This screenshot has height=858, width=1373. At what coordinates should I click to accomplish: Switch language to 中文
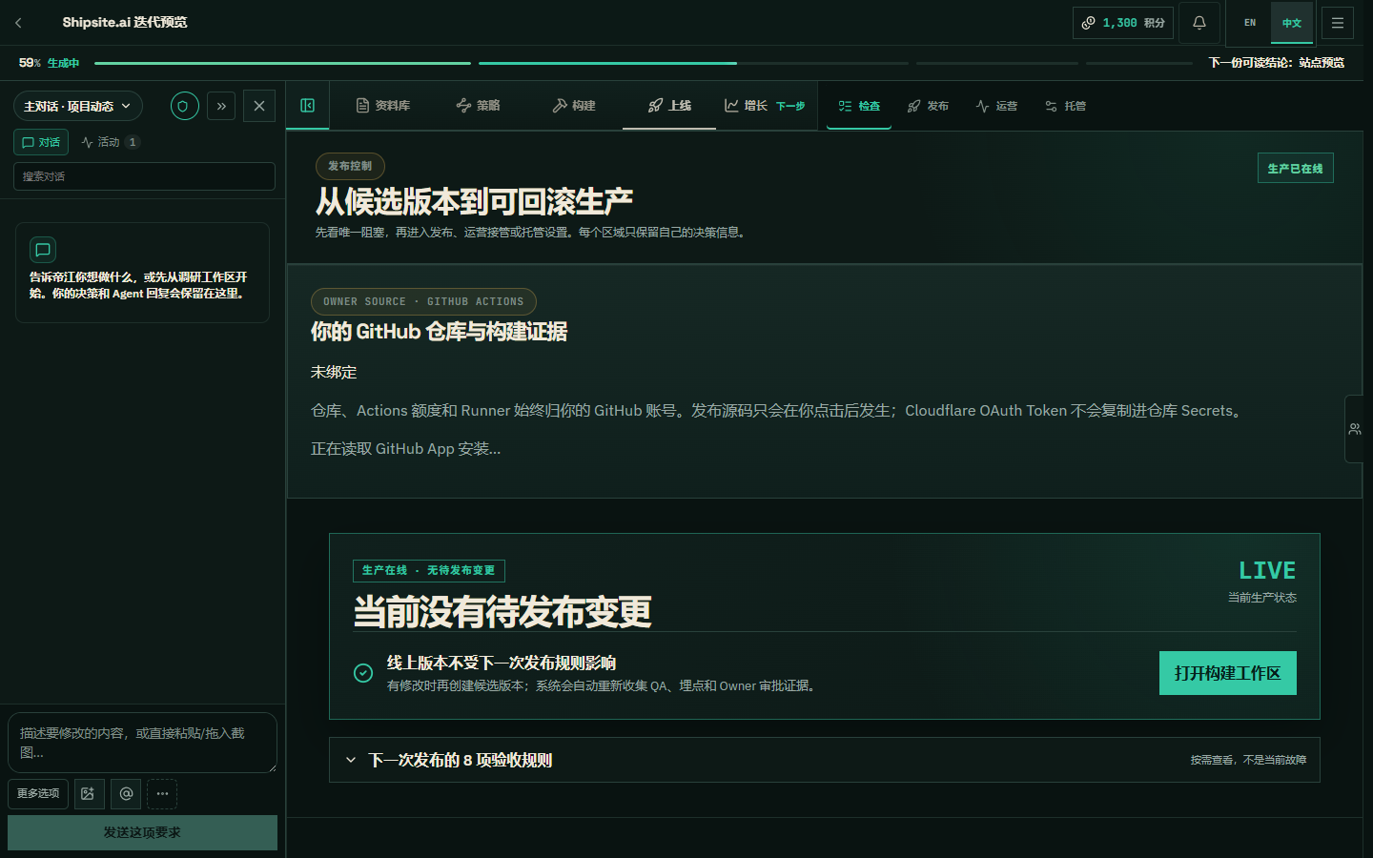(x=1292, y=23)
